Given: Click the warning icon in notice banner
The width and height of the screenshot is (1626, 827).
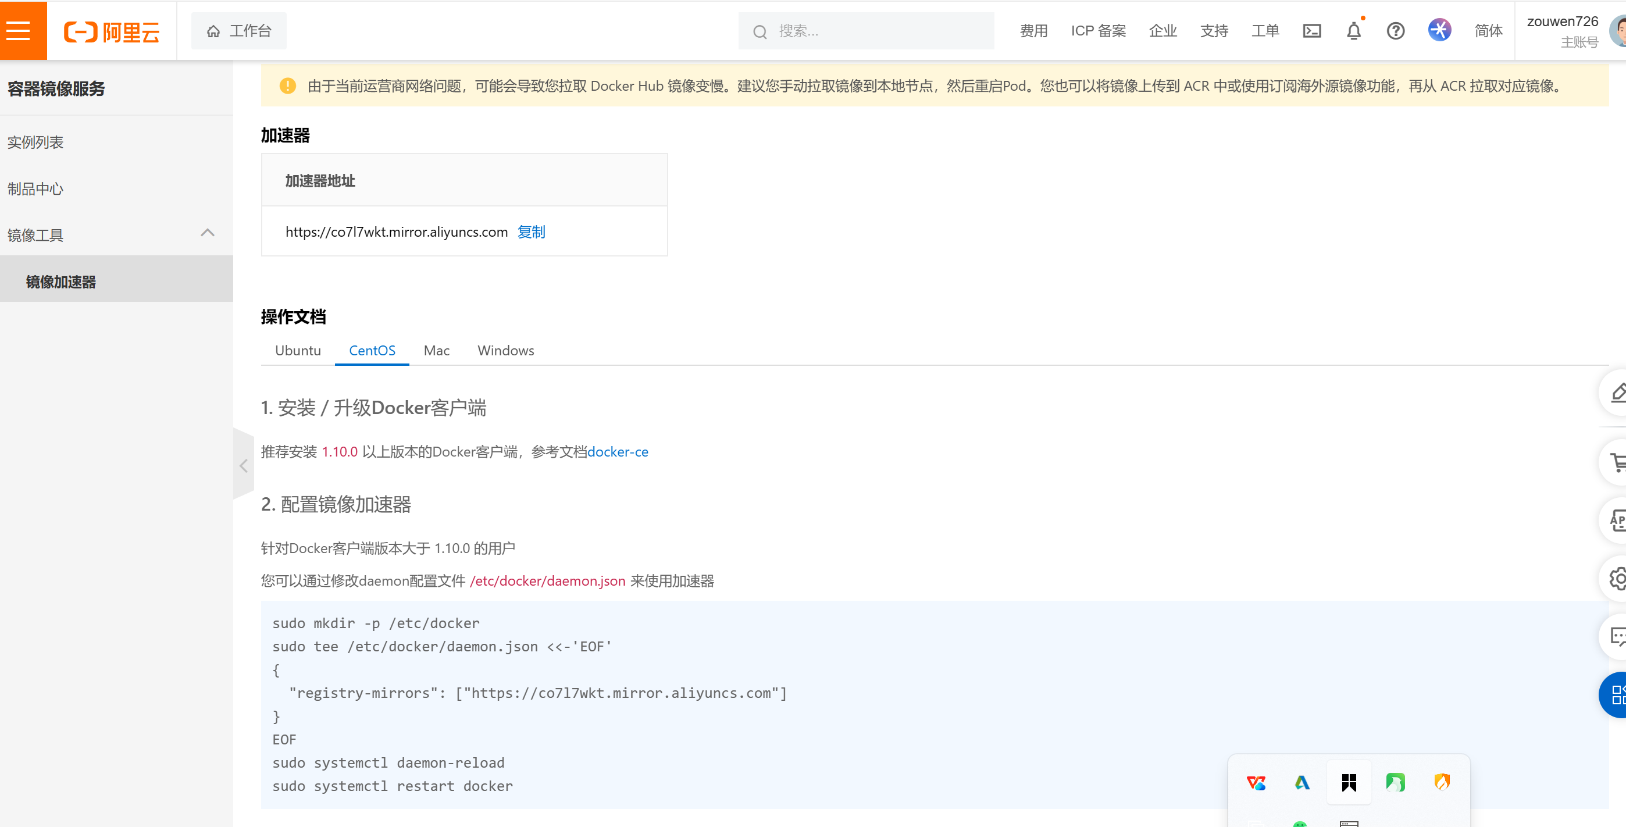Looking at the screenshot, I should coord(288,86).
